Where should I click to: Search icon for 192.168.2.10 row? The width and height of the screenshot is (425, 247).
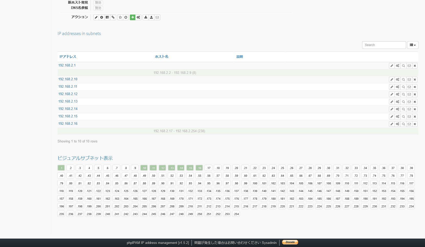click(x=404, y=80)
